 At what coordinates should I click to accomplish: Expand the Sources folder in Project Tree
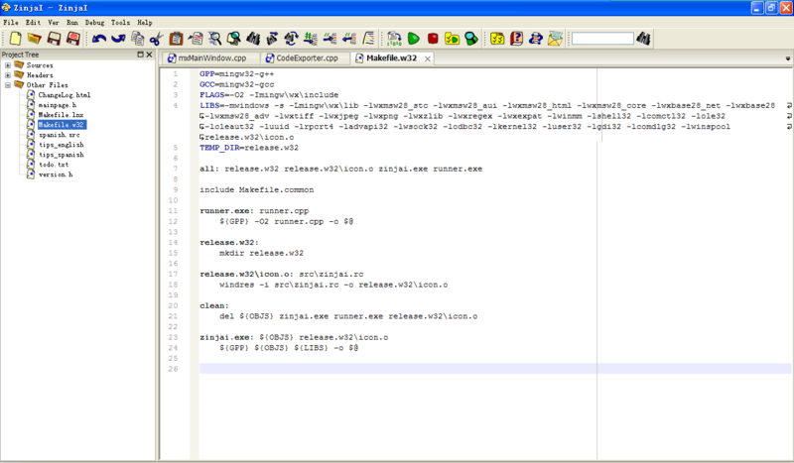(x=8, y=65)
